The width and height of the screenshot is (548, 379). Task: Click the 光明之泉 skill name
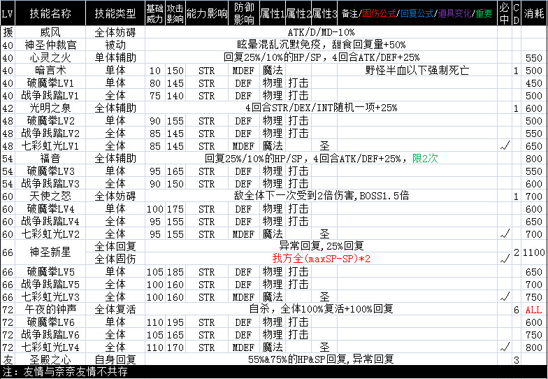[50, 108]
